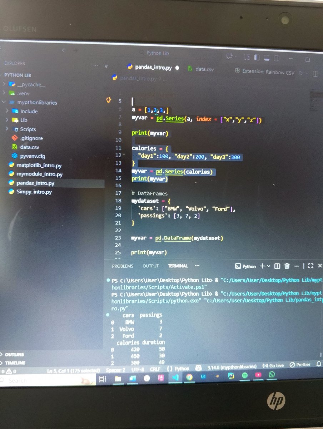Click the Go Live status bar button
The image size is (323, 429).
point(273,366)
